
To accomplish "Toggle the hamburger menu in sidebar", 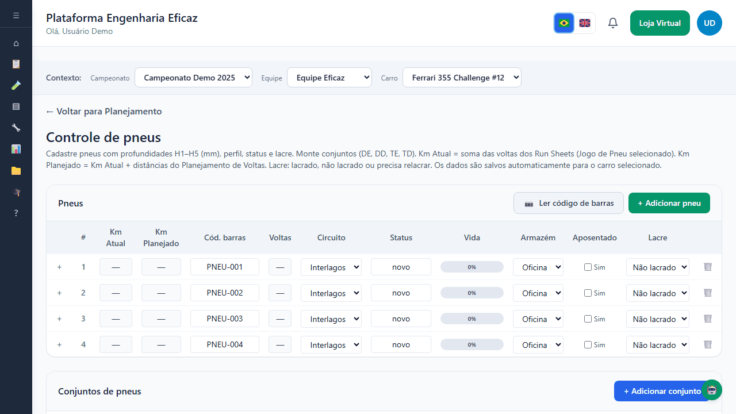I will 16,16.
